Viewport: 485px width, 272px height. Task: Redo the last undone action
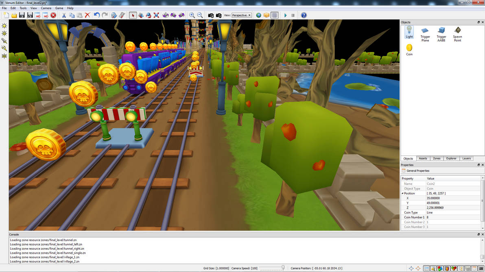tap(105, 15)
